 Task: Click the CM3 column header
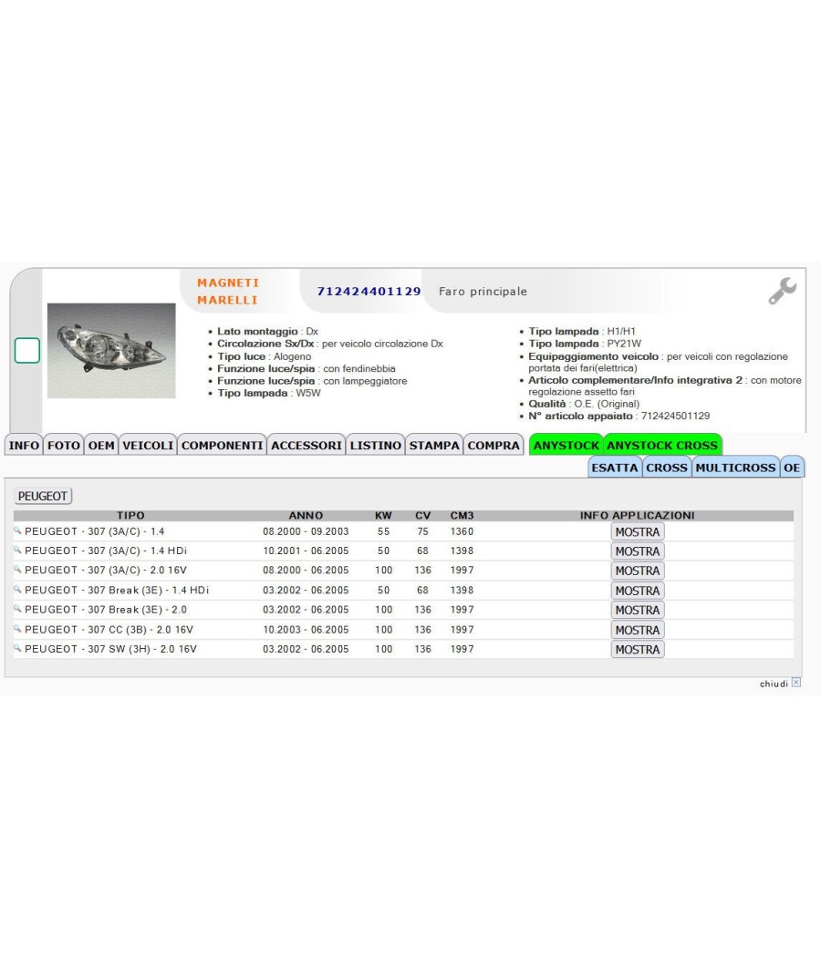462,515
